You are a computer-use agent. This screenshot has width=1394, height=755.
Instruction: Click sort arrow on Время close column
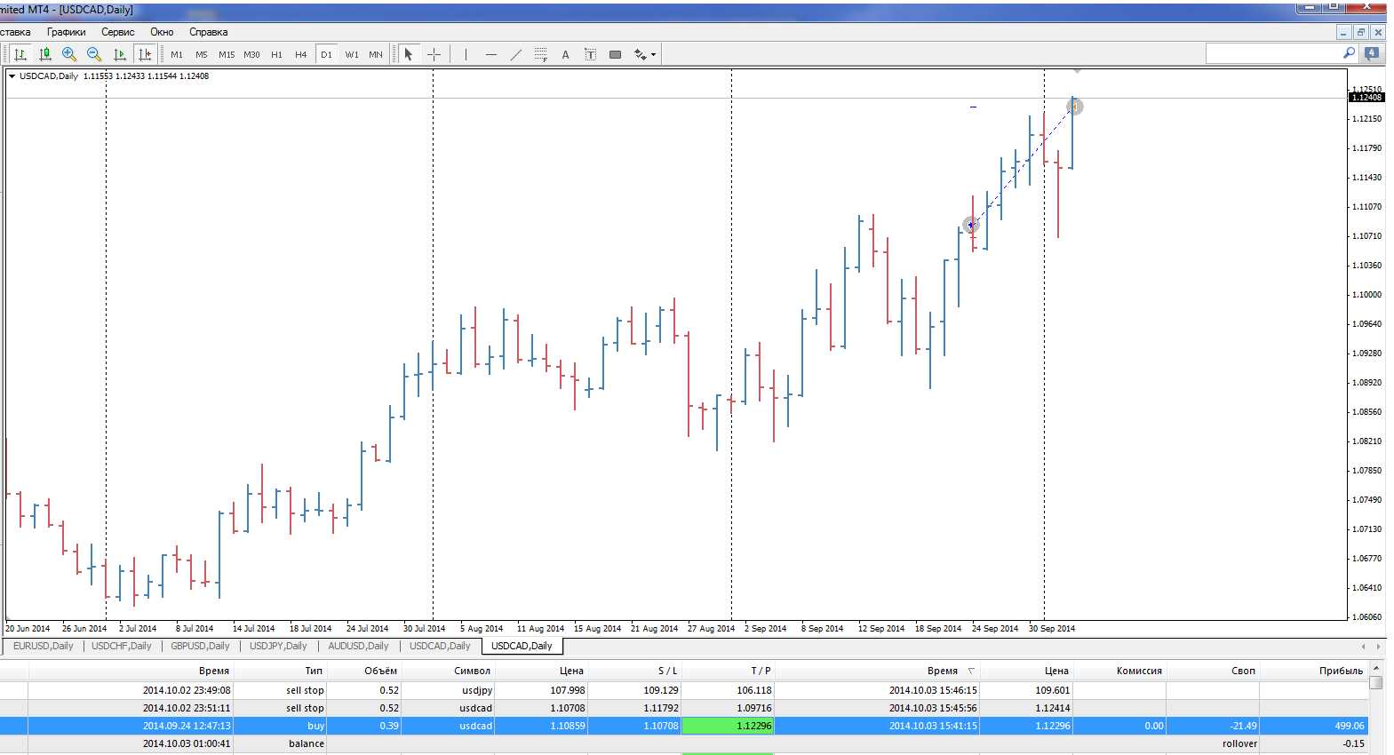point(971,671)
